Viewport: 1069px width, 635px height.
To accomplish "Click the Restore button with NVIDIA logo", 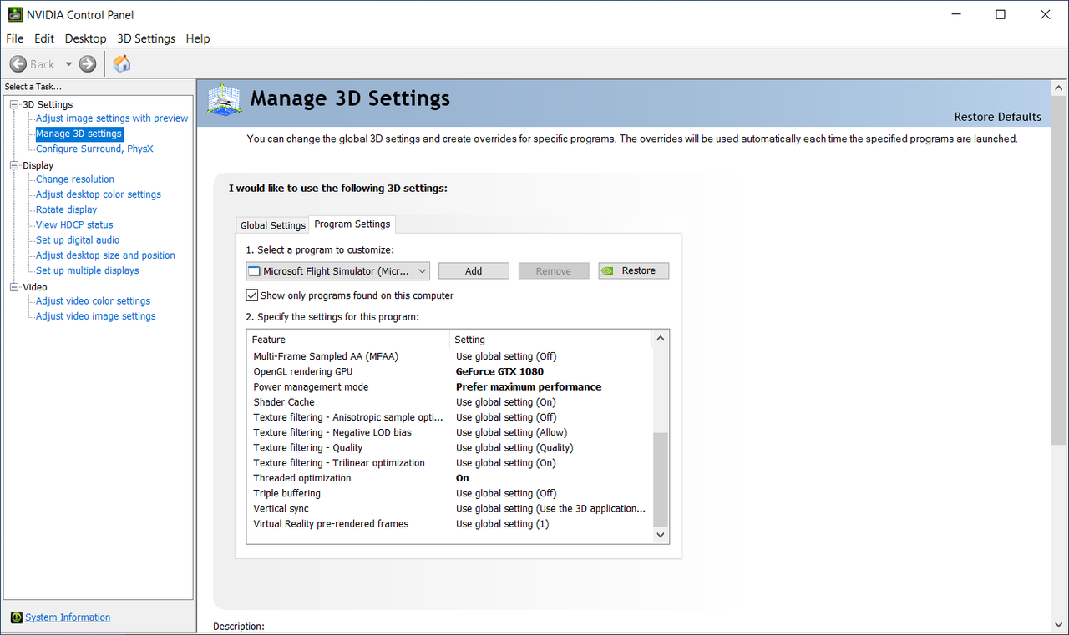I will pos(634,270).
